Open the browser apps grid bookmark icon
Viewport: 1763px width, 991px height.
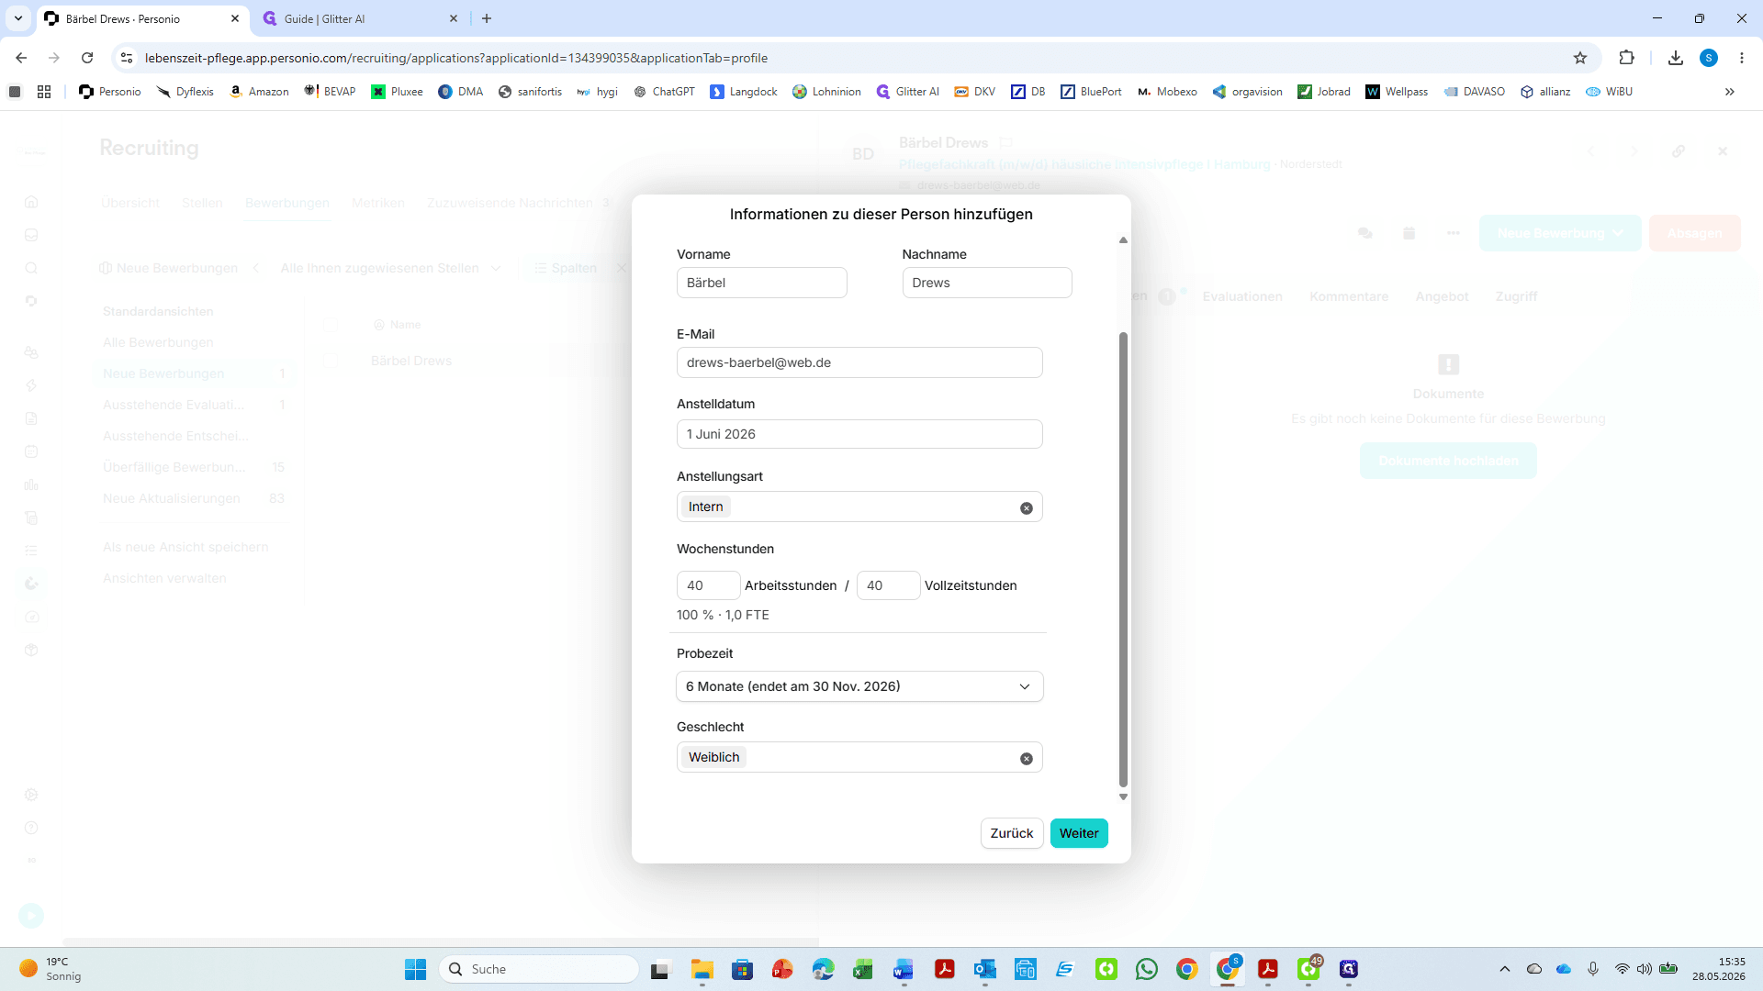[x=44, y=92]
